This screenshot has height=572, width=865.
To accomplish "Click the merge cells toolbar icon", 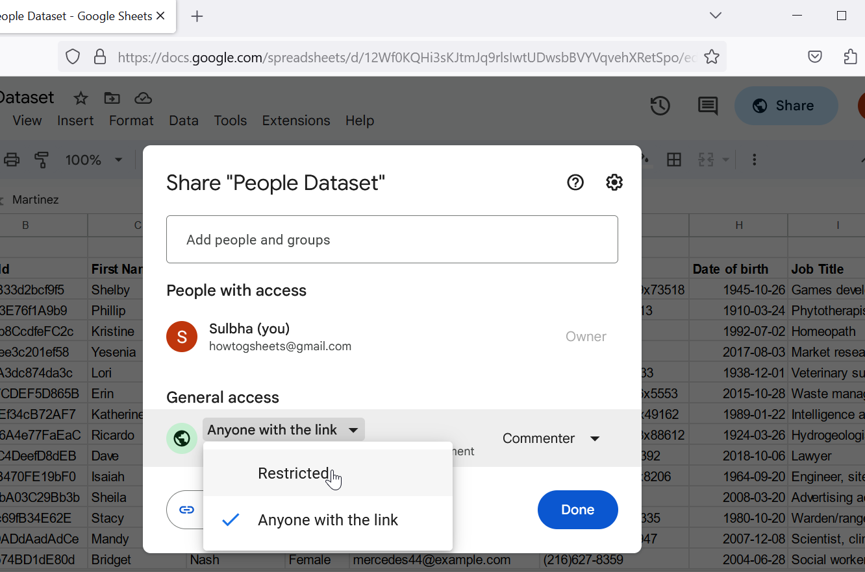I will pos(706,160).
